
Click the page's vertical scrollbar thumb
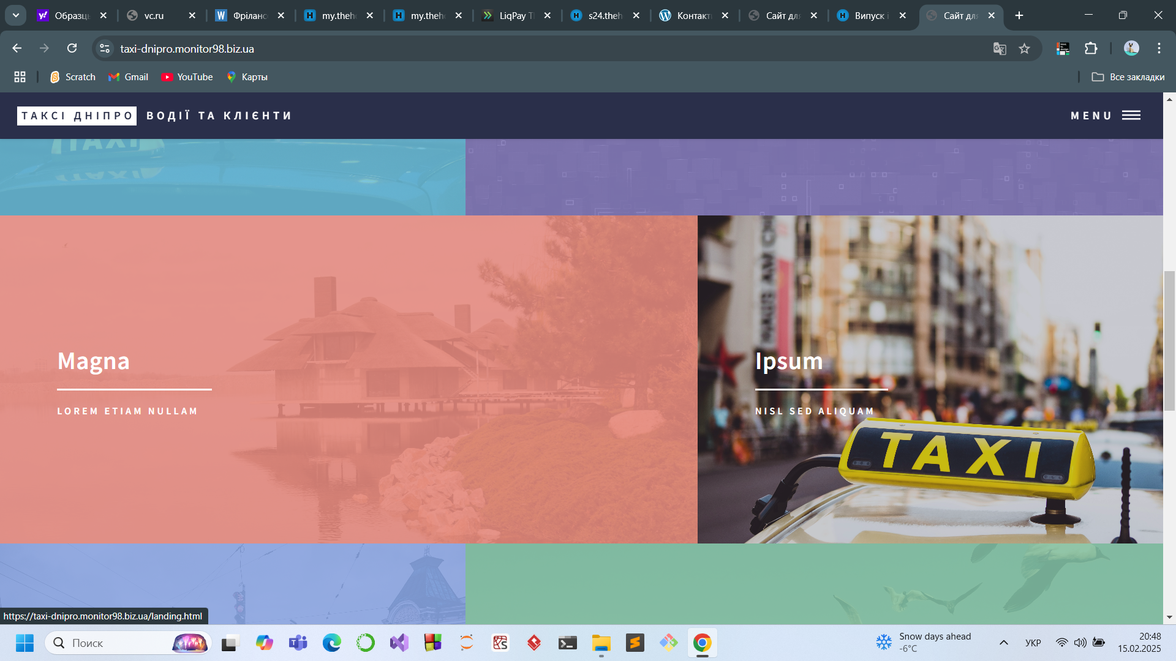click(1169, 340)
